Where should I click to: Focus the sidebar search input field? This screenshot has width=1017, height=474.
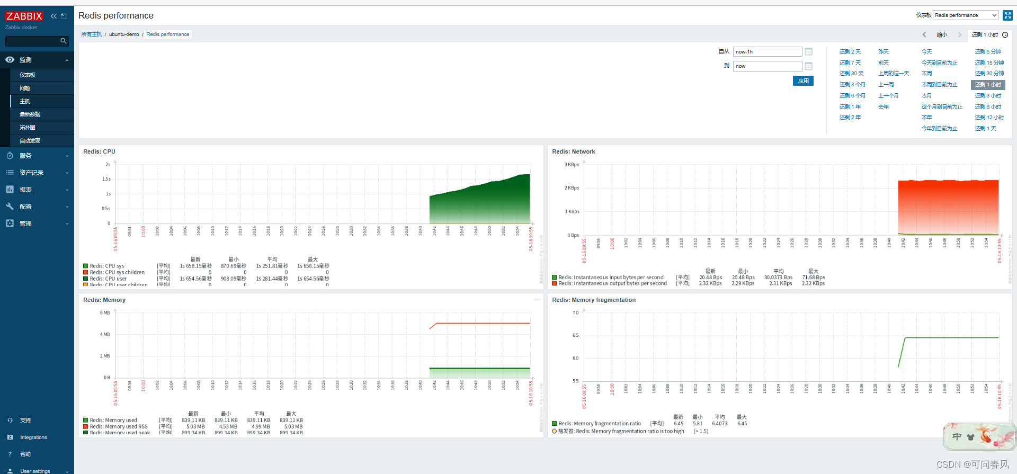(x=33, y=41)
